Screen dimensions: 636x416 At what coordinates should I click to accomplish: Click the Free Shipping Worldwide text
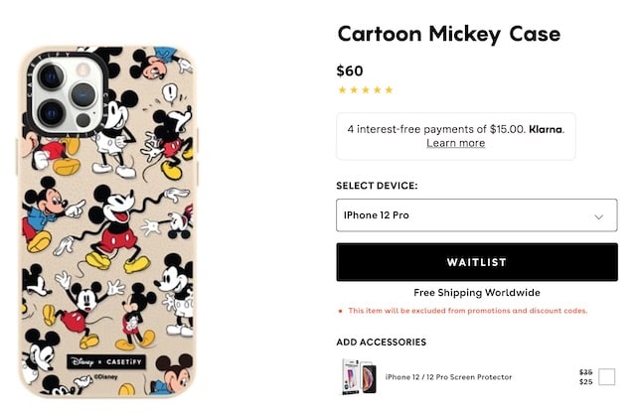[477, 293]
